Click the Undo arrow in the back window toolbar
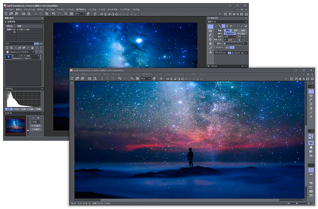This screenshot has height=209, width=318. [x=53, y=14]
